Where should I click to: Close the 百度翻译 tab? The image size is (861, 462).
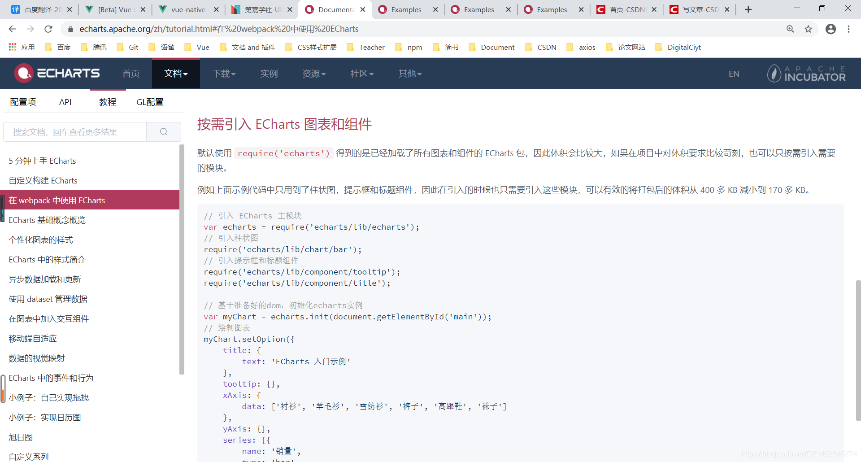point(70,9)
